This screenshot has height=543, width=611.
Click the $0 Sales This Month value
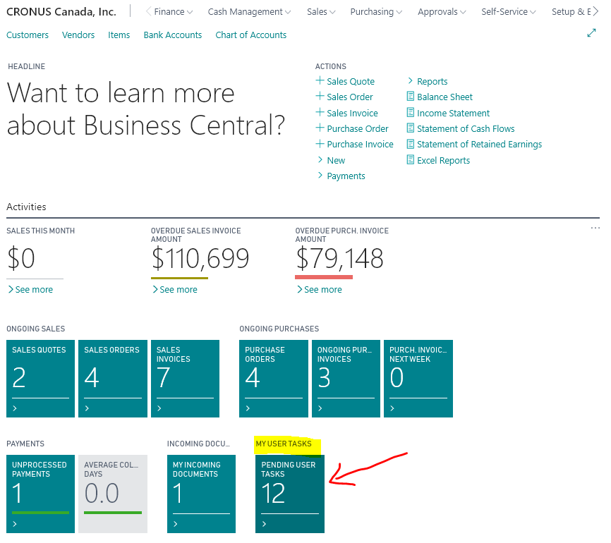[21, 258]
